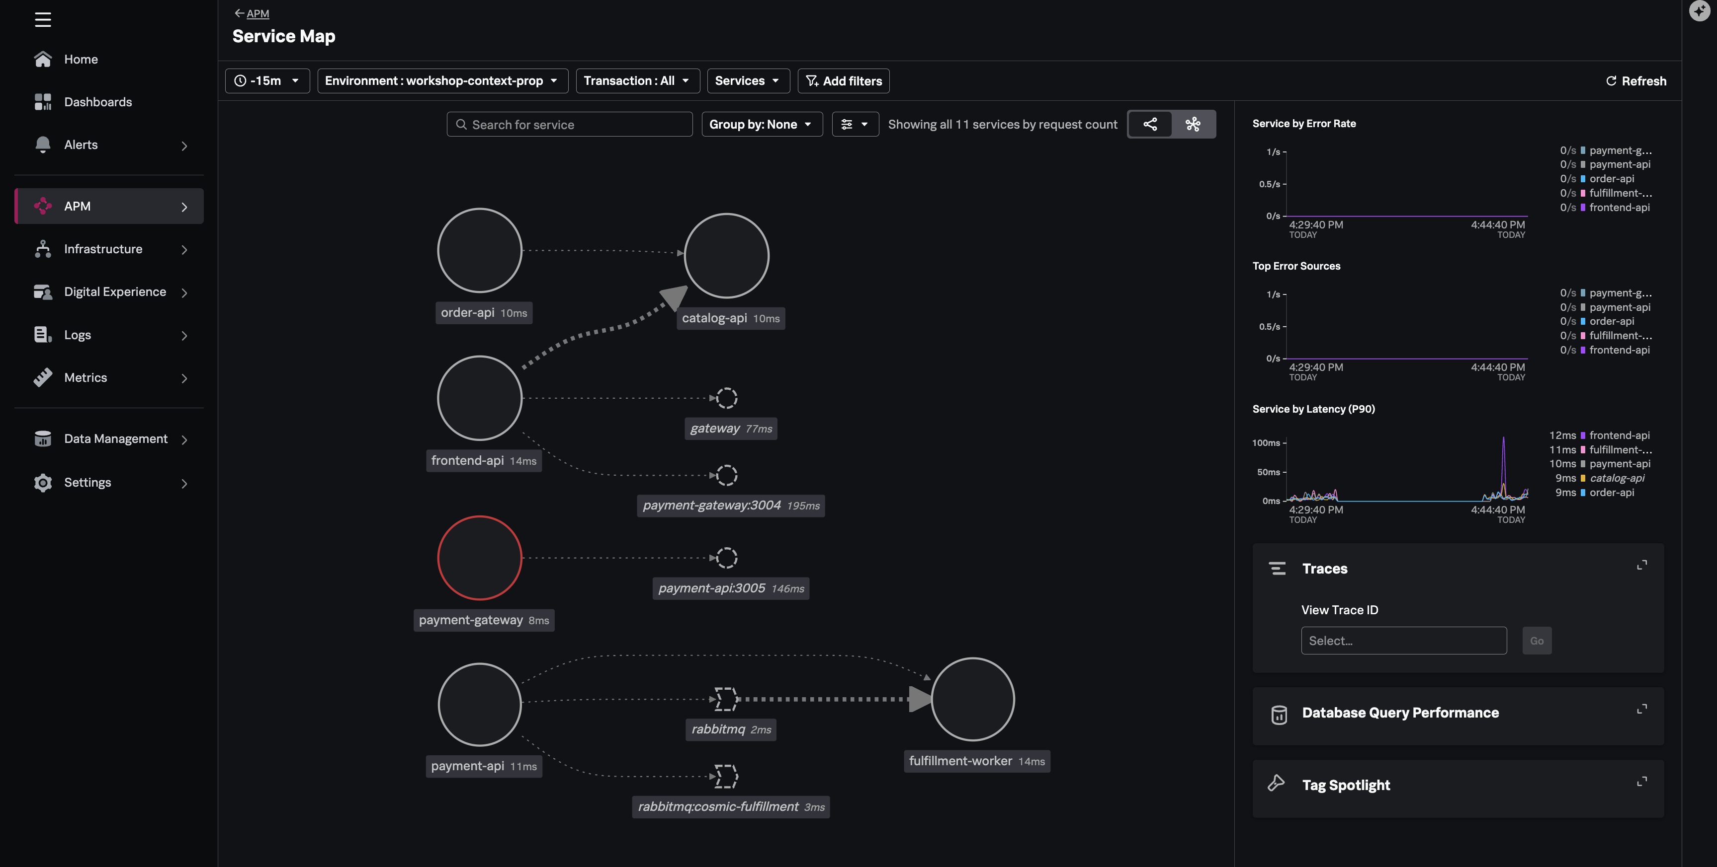This screenshot has width=1717, height=867.
Task: Click the order-api 10ms label
Action: [484, 313]
